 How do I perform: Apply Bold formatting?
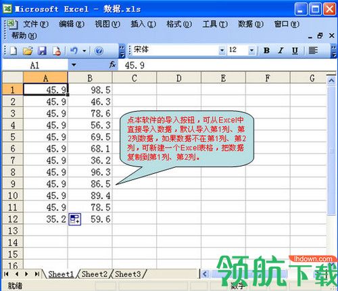pos(266,50)
